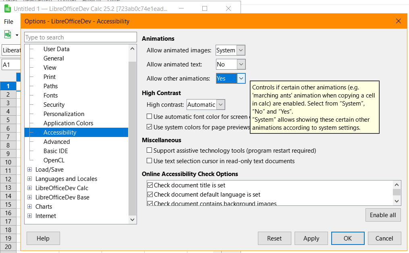This screenshot has width=409, height=253.
Task: Expand the Internet tree node
Action: point(30,216)
